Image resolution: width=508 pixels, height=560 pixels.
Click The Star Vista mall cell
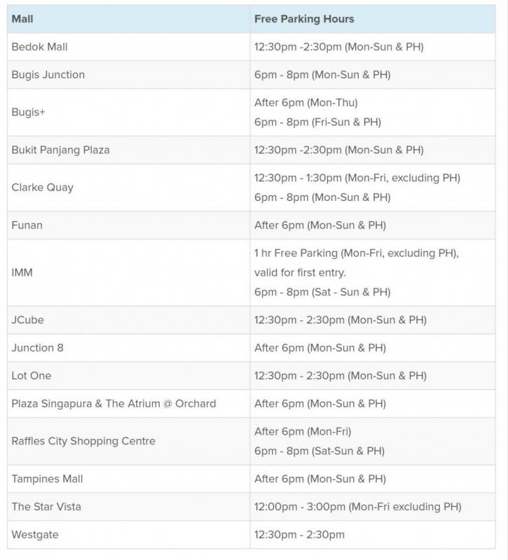[x=46, y=507]
